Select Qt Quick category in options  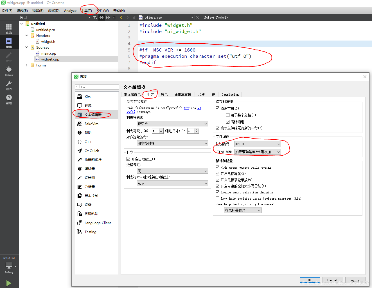click(x=97, y=151)
